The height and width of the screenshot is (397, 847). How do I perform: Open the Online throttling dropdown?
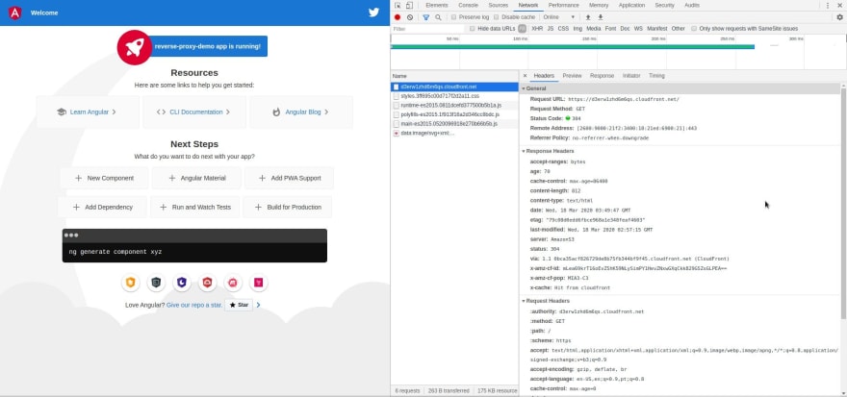558,17
